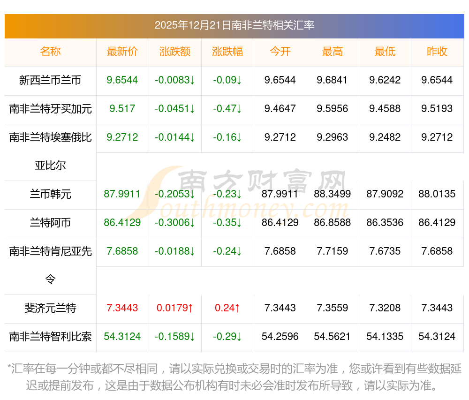469x400 pixels.
Task: Select the 兰币韩元 row name
Action: (x=50, y=194)
